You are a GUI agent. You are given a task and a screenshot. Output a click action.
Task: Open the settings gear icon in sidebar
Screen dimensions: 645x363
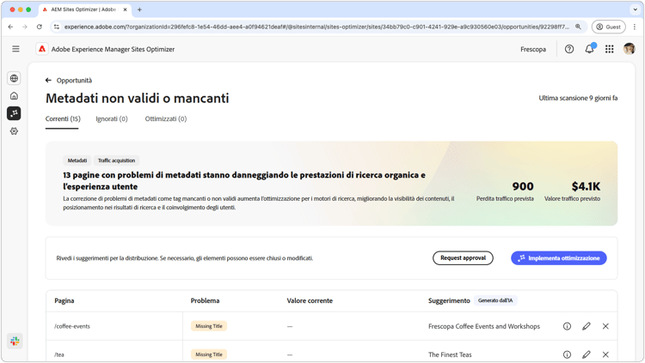click(14, 131)
